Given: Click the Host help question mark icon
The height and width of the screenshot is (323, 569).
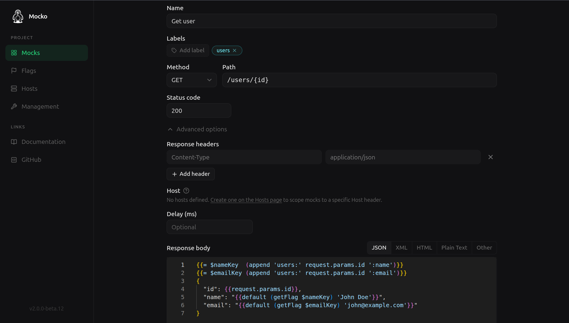Looking at the screenshot, I should pyautogui.click(x=186, y=191).
